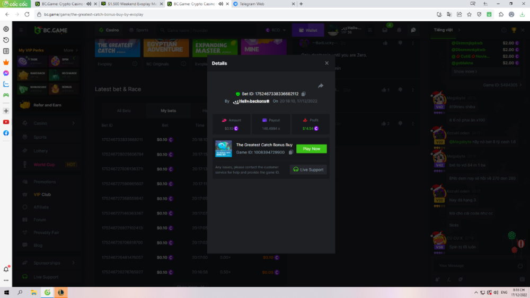
Task: Close the bet Details dialog
Action: pyautogui.click(x=326, y=63)
